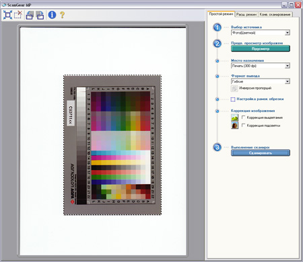
Task: Click the Инверсия пропорций icon button
Action: tap(234, 89)
